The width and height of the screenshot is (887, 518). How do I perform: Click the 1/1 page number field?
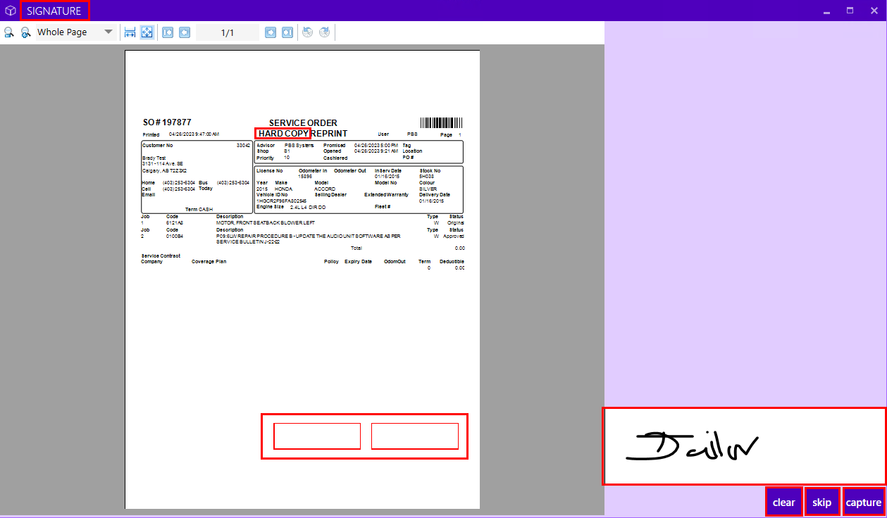point(228,32)
